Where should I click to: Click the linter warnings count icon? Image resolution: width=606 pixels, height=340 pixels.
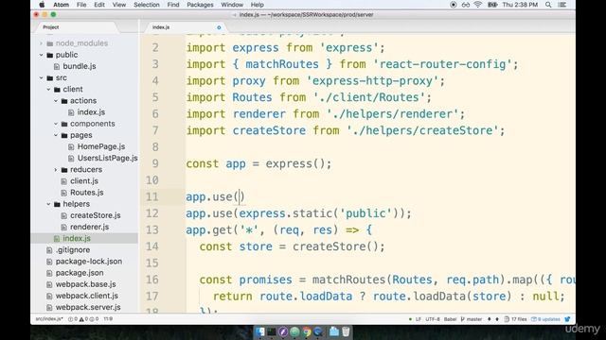82,319
